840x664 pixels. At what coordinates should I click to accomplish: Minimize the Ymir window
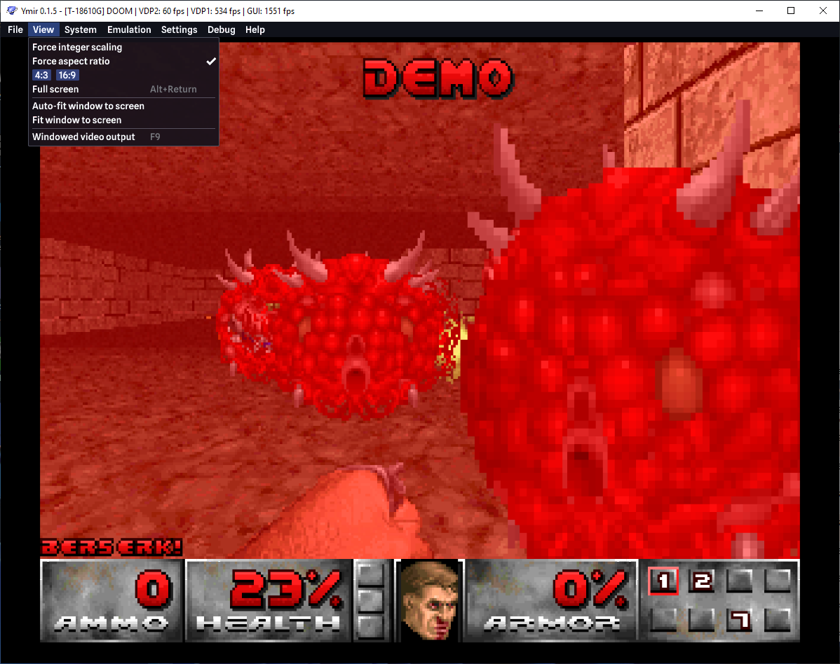[759, 11]
